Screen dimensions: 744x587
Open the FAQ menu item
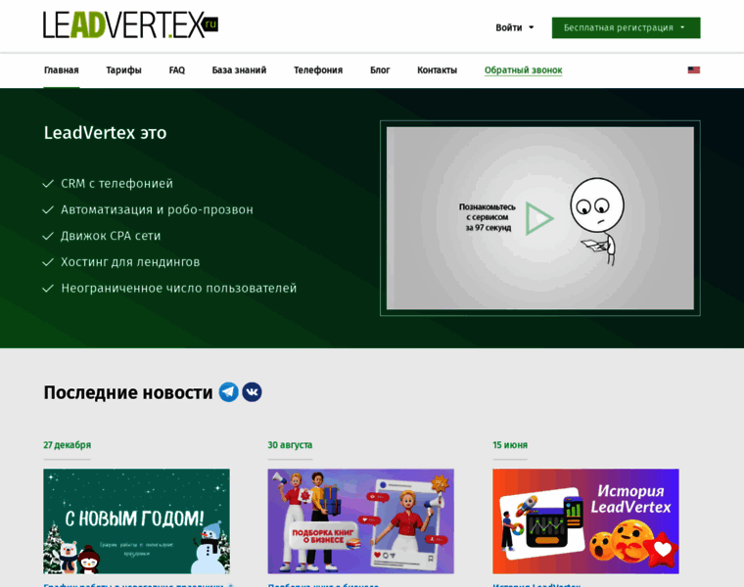[x=177, y=70]
